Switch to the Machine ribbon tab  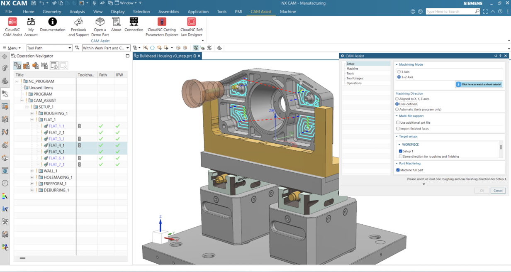[288, 12]
